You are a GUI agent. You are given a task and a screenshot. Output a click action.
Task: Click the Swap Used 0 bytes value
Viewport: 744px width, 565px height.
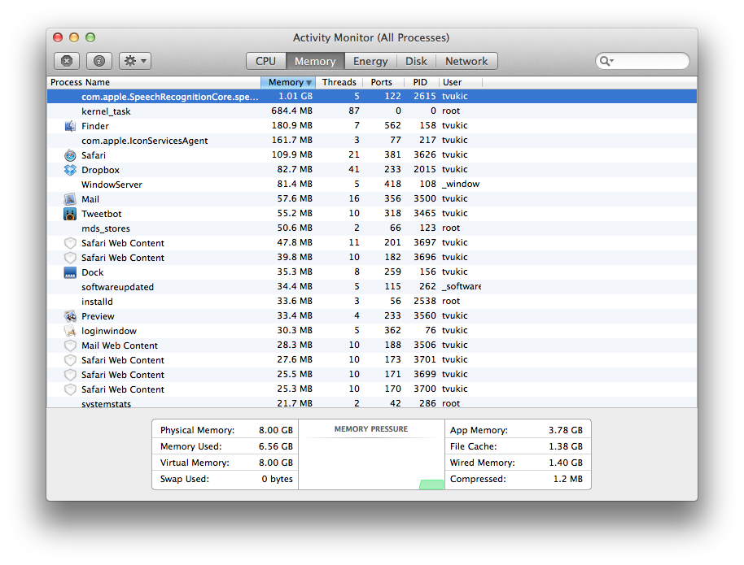click(277, 479)
